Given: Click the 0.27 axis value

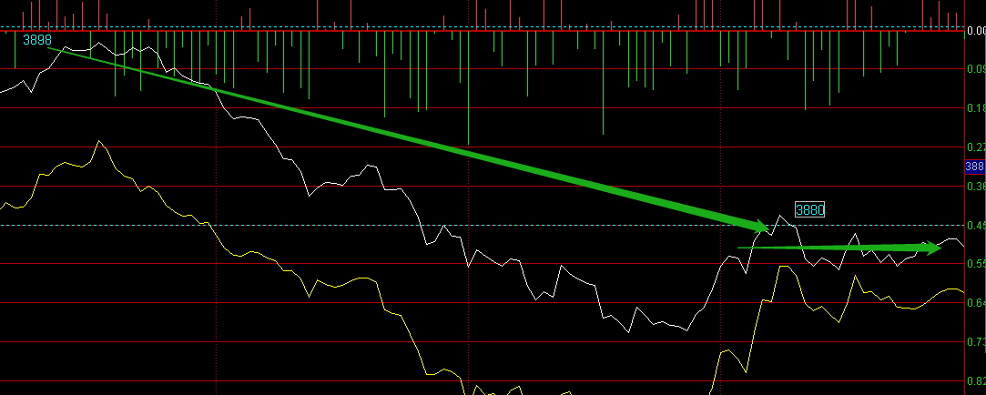Looking at the screenshot, I should click(977, 147).
